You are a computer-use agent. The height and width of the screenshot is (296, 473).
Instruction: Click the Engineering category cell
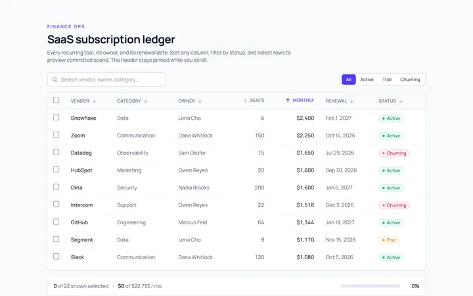(131, 222)
